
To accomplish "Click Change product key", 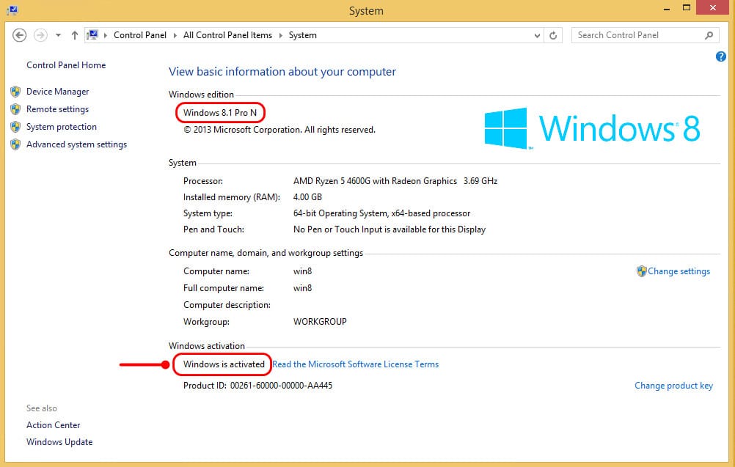I will click(x=673, y=386).
